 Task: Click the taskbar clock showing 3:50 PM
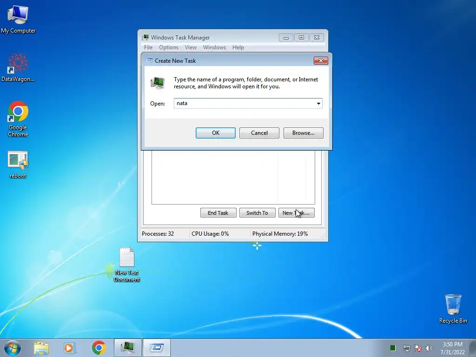tap(452, 348)
